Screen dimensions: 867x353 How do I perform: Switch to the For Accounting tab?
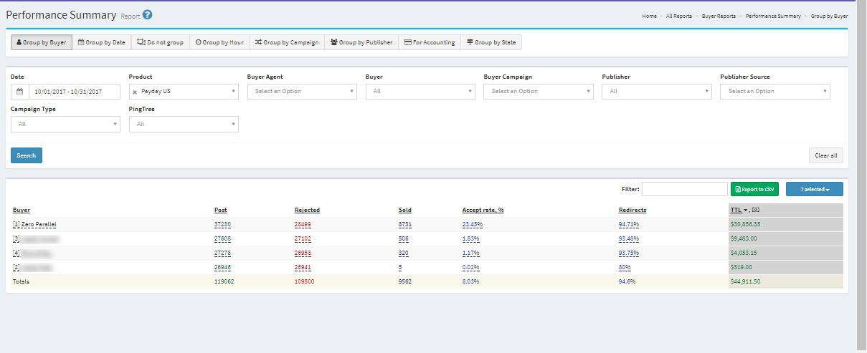point(430,42)
